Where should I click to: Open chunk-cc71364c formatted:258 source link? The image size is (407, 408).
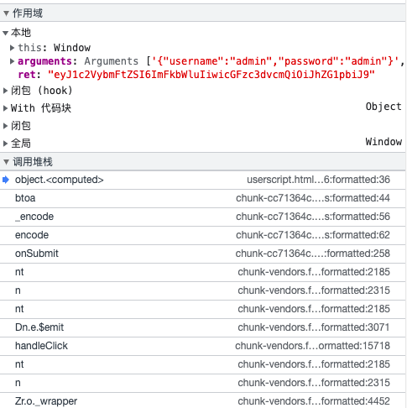pyautogui.click(x=312, y=254)
